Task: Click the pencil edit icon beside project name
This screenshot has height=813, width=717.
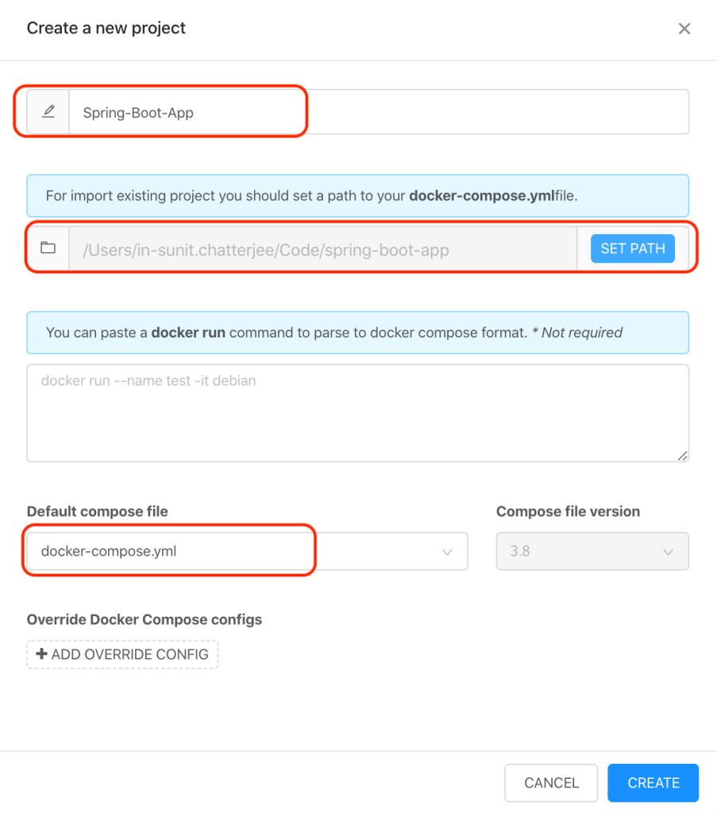Action: 48,112
